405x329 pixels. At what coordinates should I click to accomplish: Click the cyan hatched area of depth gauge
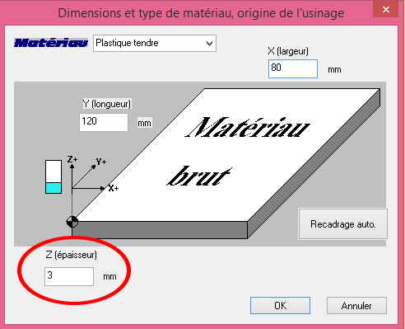pyautogui.click(x=54, y=188)
